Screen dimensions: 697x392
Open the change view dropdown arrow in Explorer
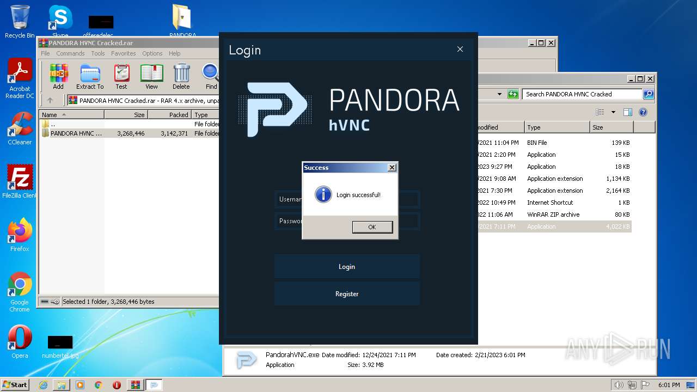613,112
